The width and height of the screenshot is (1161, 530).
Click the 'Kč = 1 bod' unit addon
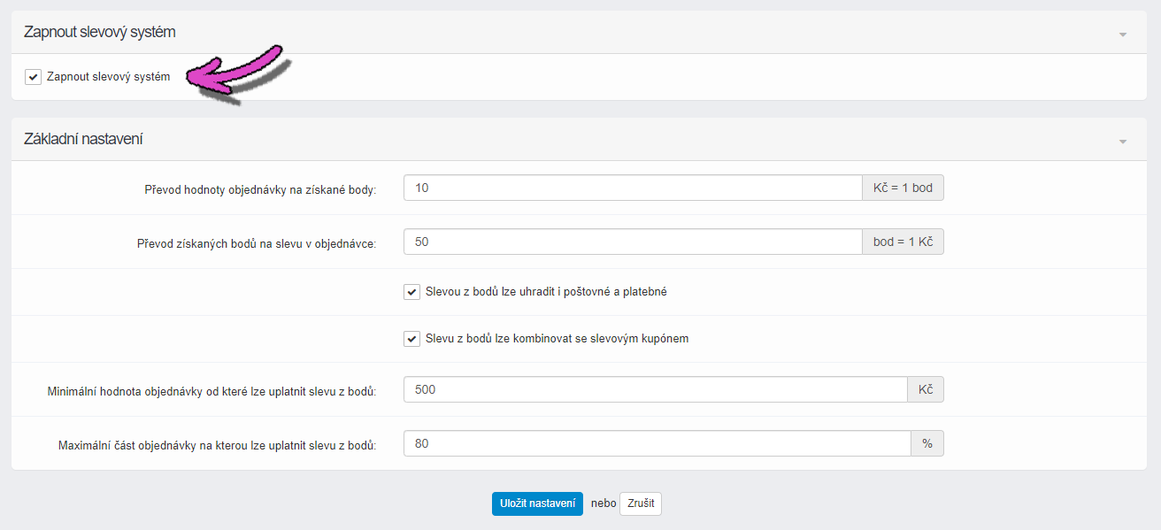click(x=903, y=188)
